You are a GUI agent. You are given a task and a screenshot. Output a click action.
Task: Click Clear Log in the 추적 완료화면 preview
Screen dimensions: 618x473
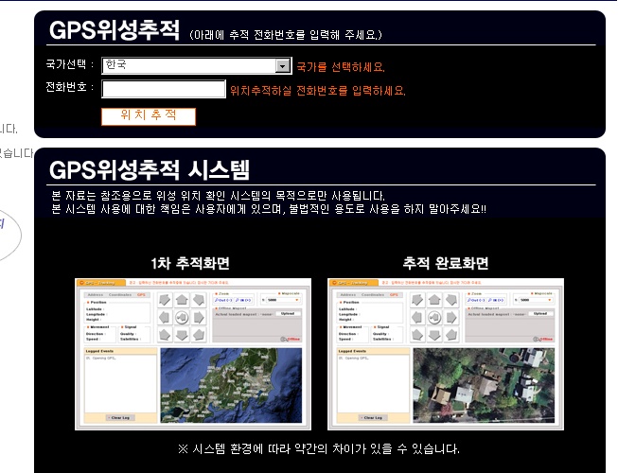click(x=373, y=417)
